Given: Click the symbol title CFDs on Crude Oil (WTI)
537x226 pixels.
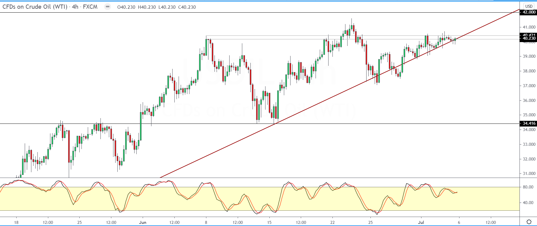Looking at the screenshot, I should click(35, 7).
